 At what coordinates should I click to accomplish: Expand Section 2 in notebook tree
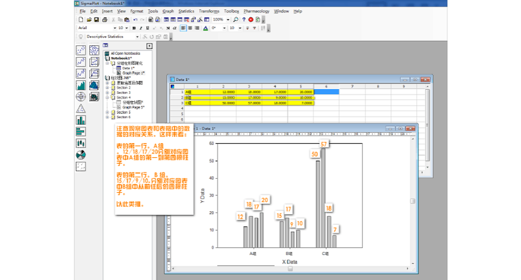(x=107, y=87)
